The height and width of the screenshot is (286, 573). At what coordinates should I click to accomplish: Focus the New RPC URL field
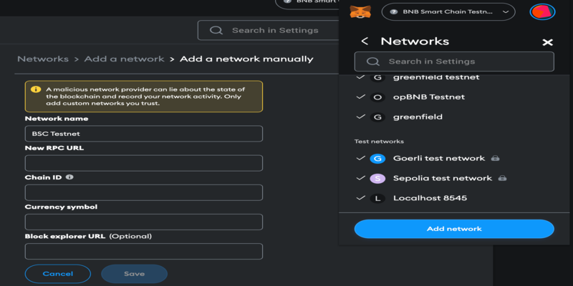coord(144,163)
